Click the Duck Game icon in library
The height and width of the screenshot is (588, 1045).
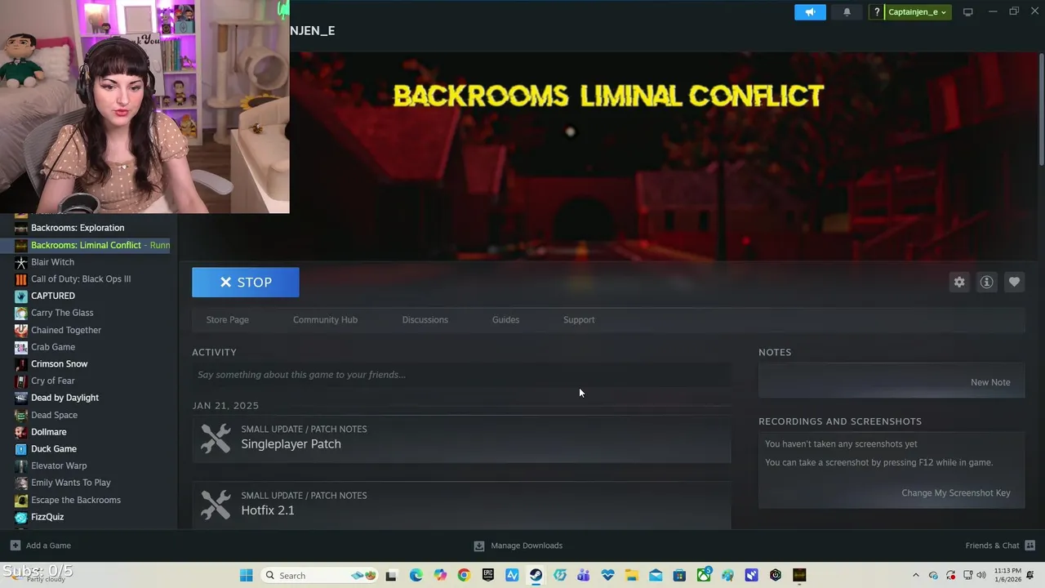click(21, 449)
